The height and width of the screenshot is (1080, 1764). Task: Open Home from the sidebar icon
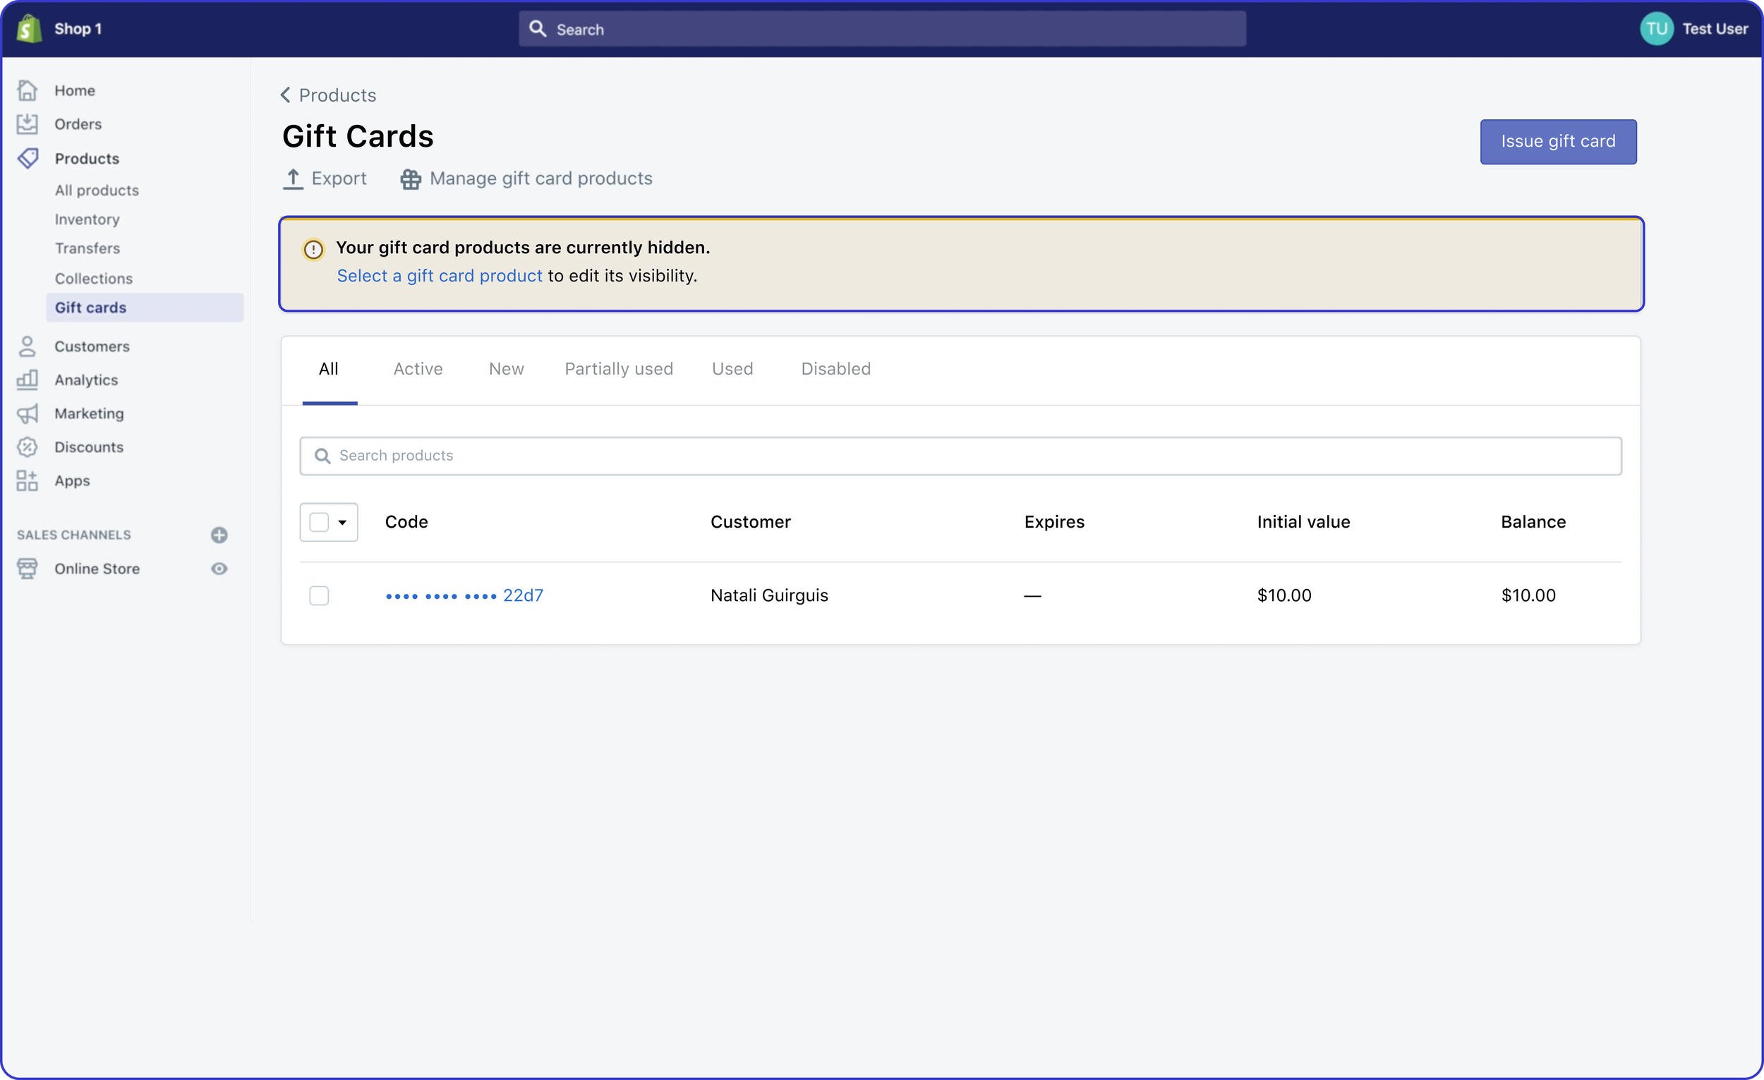click(x=28, y=90)
